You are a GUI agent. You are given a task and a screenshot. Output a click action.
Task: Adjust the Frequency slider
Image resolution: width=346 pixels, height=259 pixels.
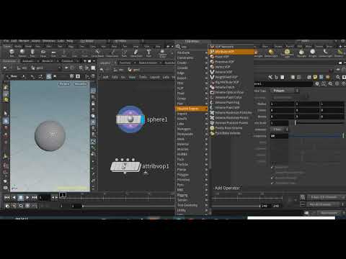[x=316, y=136]
